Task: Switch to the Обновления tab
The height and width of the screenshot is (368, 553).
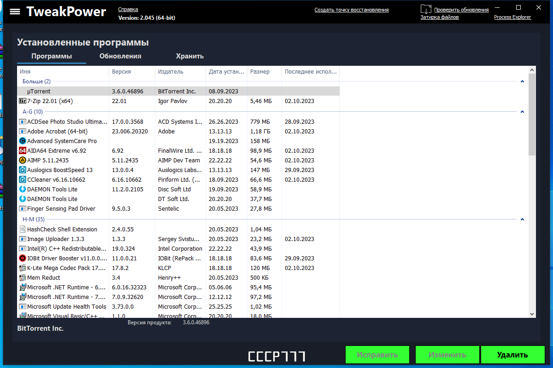Action: click(x=120, y=56)
